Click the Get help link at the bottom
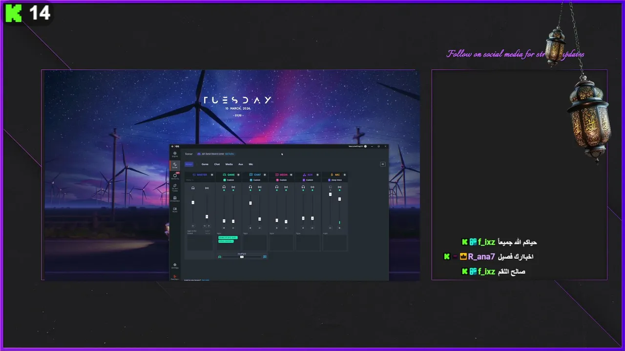The image size is (625, 351). click(206, 280)
